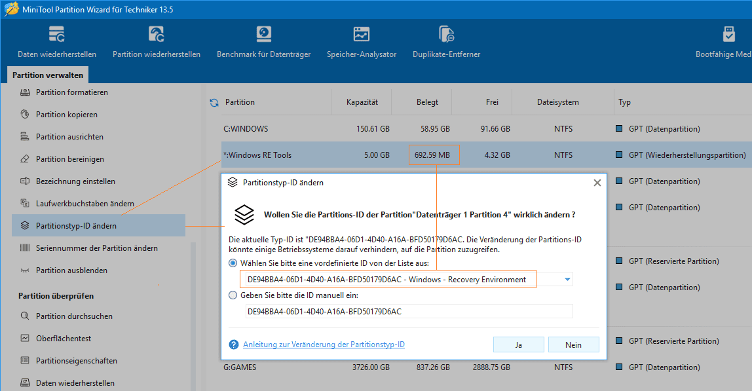Choose Partitionstyp-ID ändern menu entry
This screenshot has height=391, width=752.
[x=98, y=225]
